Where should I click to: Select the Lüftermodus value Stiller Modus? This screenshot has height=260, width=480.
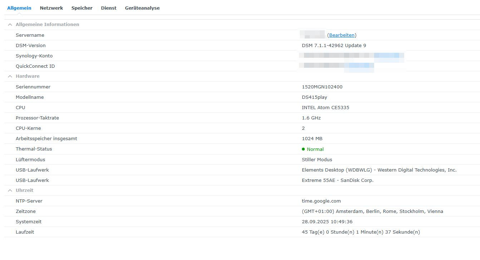[x=317, y=159]
